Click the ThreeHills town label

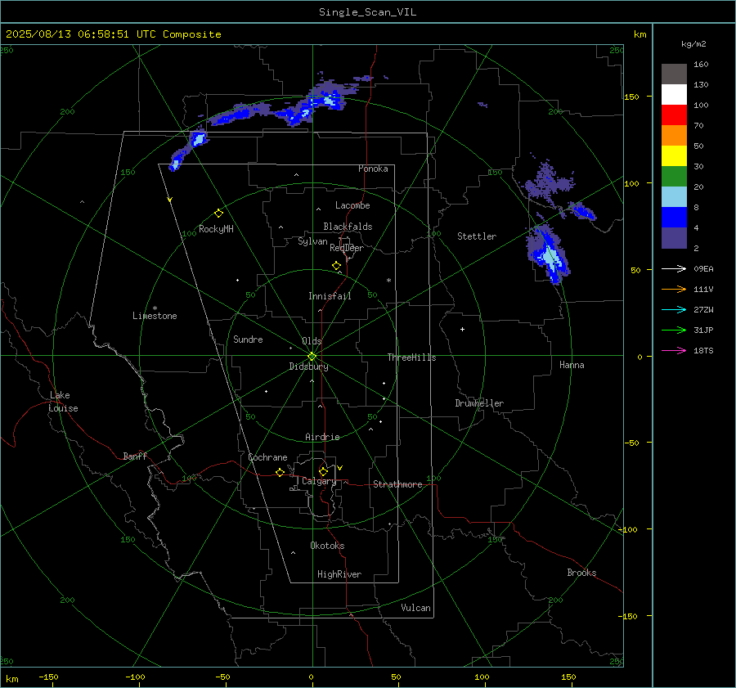click(411, 357)
